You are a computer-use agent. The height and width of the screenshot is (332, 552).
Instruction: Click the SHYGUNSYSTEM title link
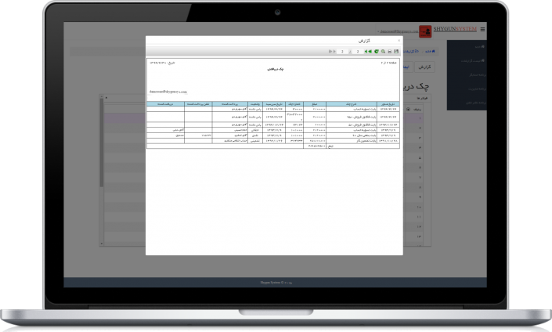pyautogui.click(x=454, y=30)
